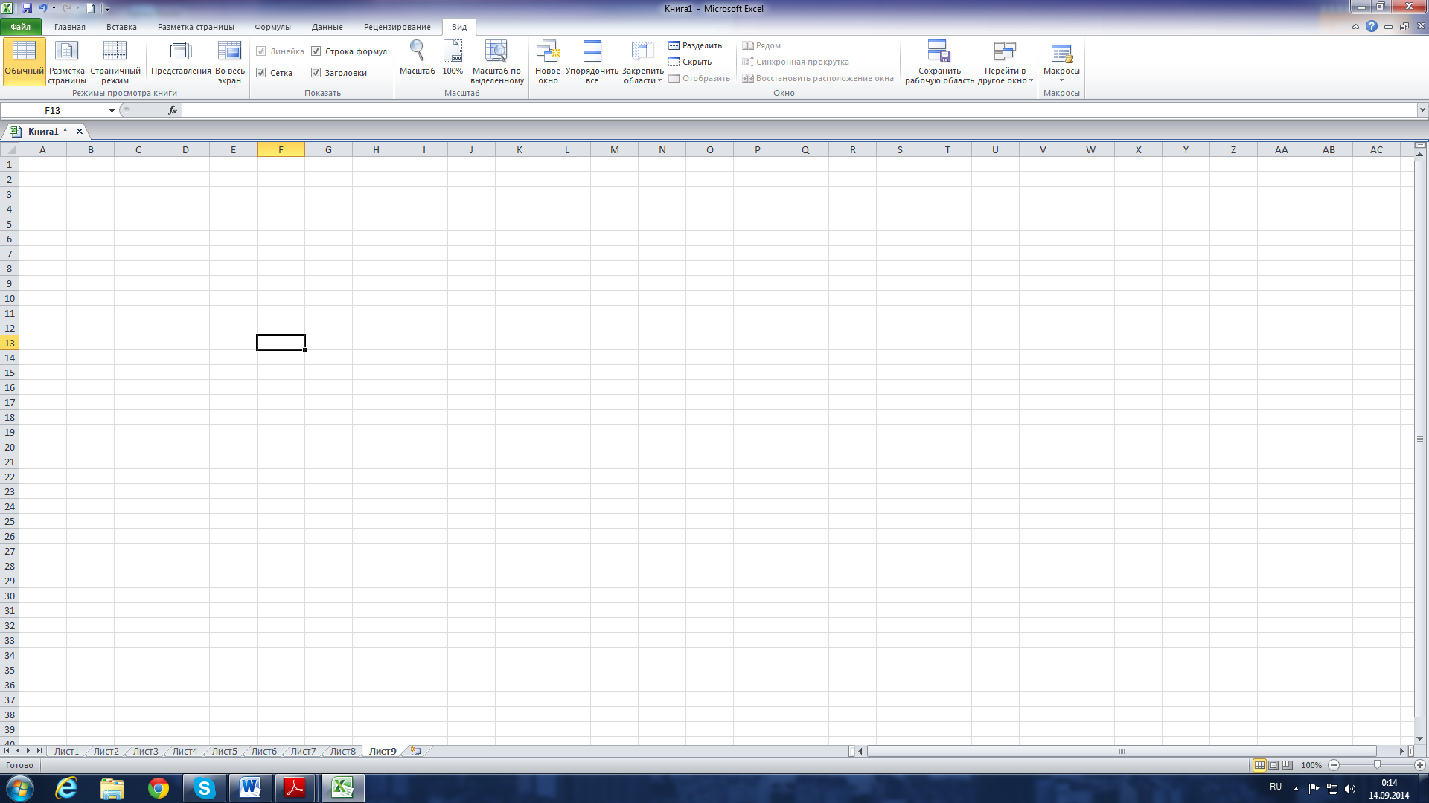Open Internet Explorer from the taskbar

[x=66, y=788]
